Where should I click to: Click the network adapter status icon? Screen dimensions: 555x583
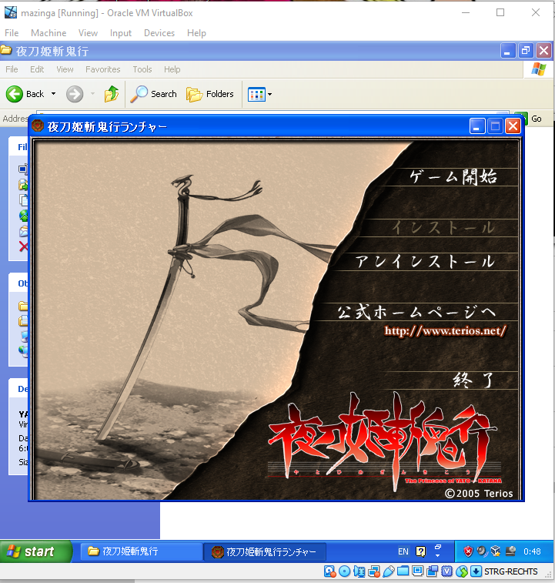click(x=374, y=571)
